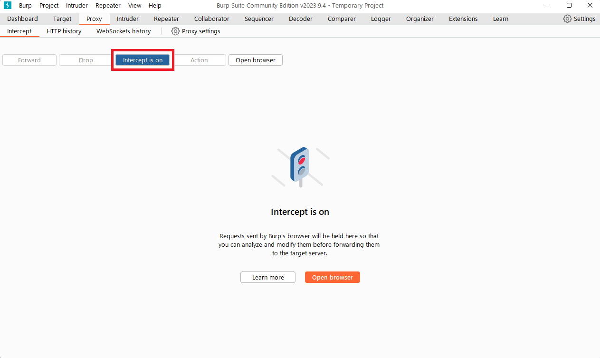Open the View menu

click(x=134, y=6)
